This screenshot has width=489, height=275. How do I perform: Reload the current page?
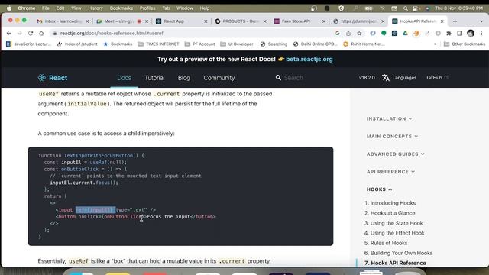pos(31,33)
